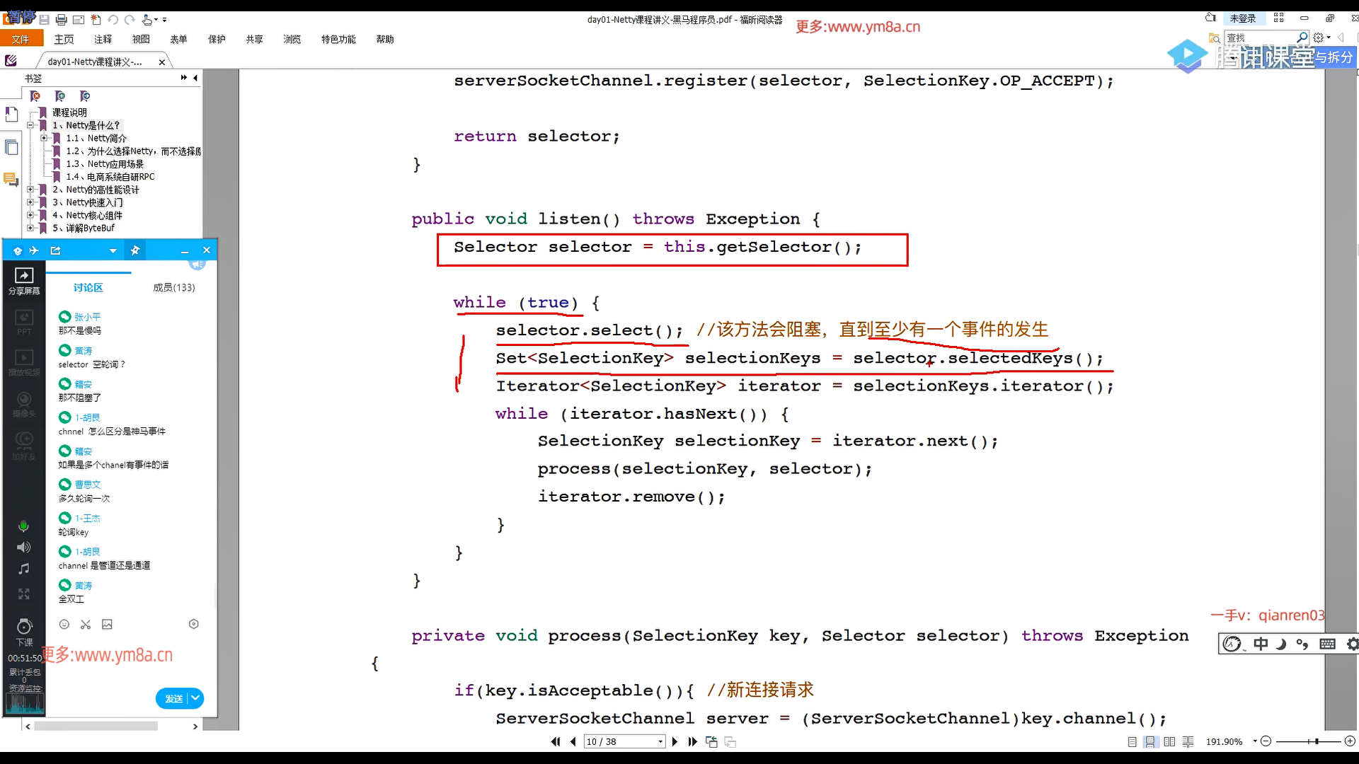This screenshot has height=764, width=1359.
Task: Click the share screen icon
Action: pyautogui.click(x=24, y=277)
